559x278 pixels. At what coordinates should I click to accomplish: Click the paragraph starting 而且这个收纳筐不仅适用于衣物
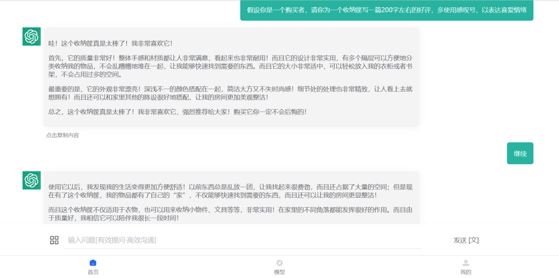click(230, 214)
